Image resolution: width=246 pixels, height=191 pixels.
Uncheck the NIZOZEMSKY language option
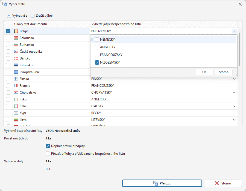[x=97, y=62]
